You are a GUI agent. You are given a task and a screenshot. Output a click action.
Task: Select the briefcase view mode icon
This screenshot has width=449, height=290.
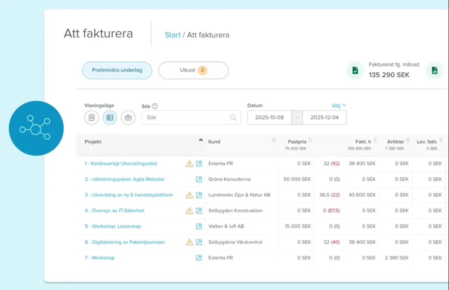[x=128, y=118]
